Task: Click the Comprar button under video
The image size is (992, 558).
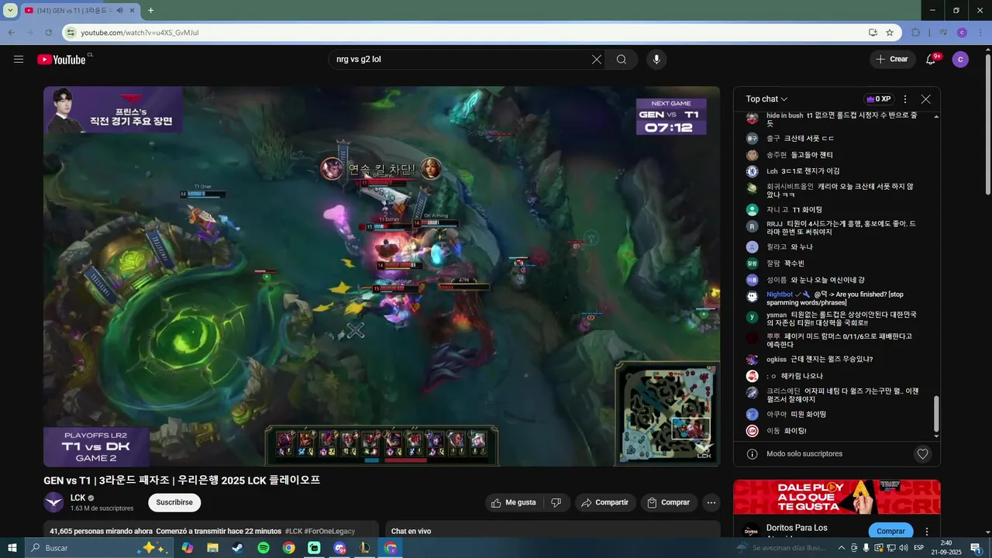Action: coord(669,502)
